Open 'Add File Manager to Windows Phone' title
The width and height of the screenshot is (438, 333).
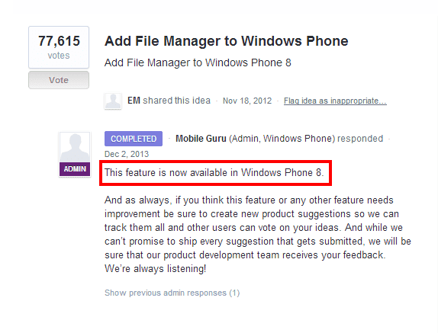tap(227, 41)
